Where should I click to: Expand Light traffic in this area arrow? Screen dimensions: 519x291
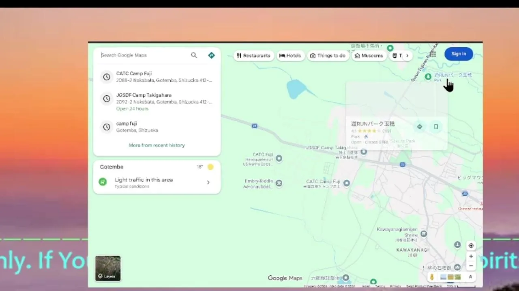click(x=208, y=182)
